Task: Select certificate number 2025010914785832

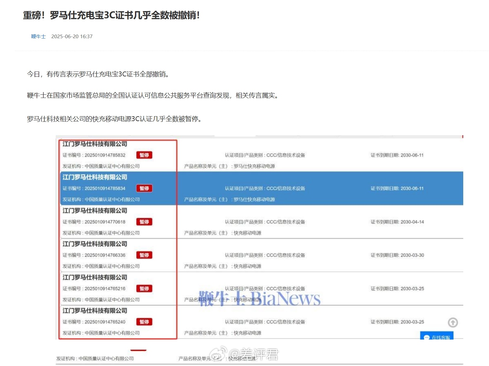Action: (x=105, y=155)
